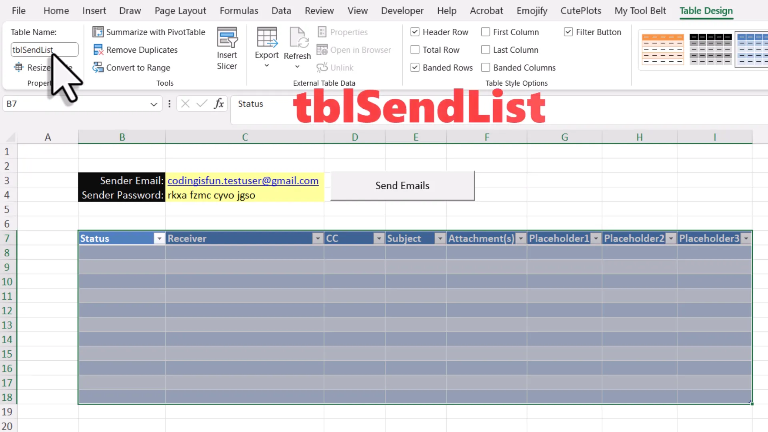Select Remove Duplicates tool

click(142, 50)
